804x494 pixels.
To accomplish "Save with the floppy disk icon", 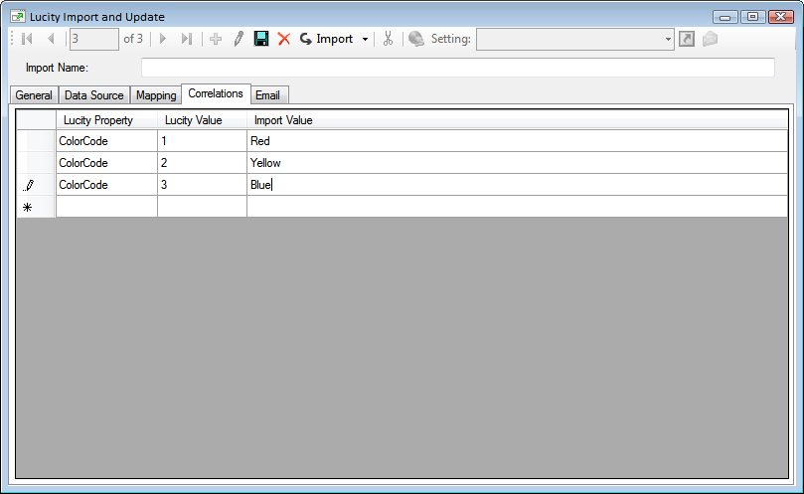I will coord(261,39).
